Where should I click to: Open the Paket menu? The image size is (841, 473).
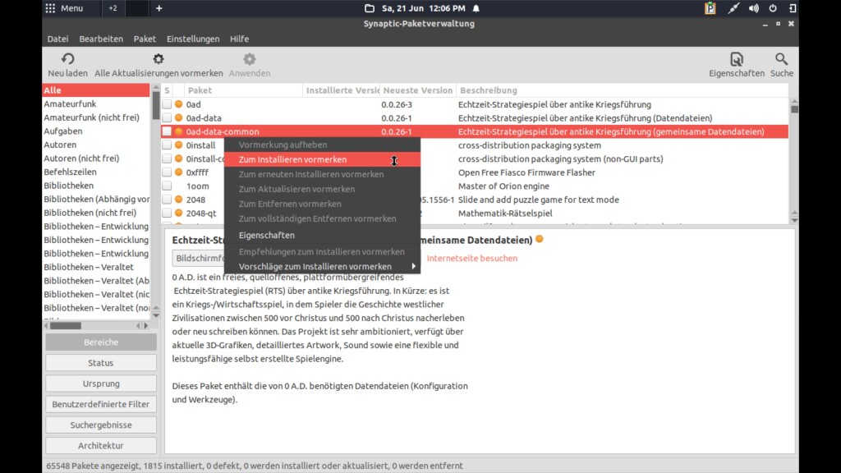(145, 39)
